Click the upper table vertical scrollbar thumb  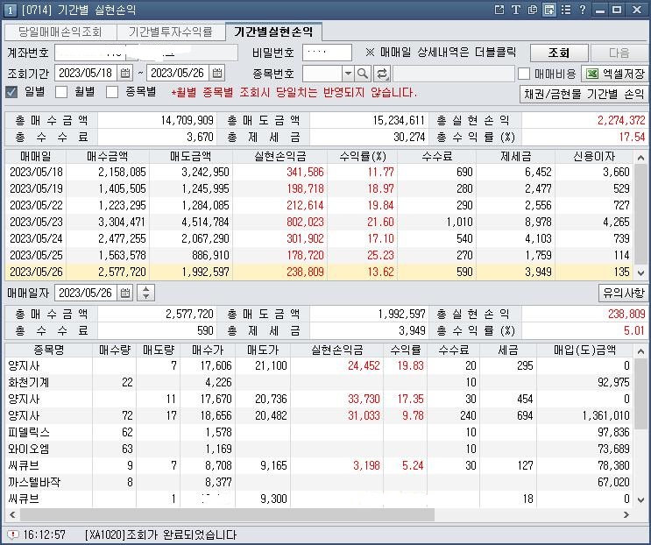(x=640, y=214)
